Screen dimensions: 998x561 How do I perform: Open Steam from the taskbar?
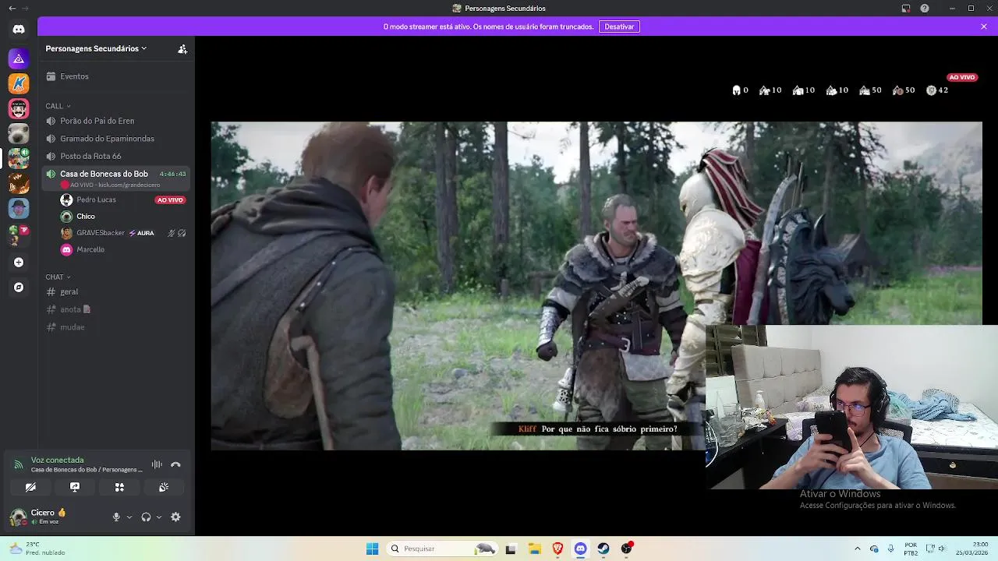click(x=603, y=549)
